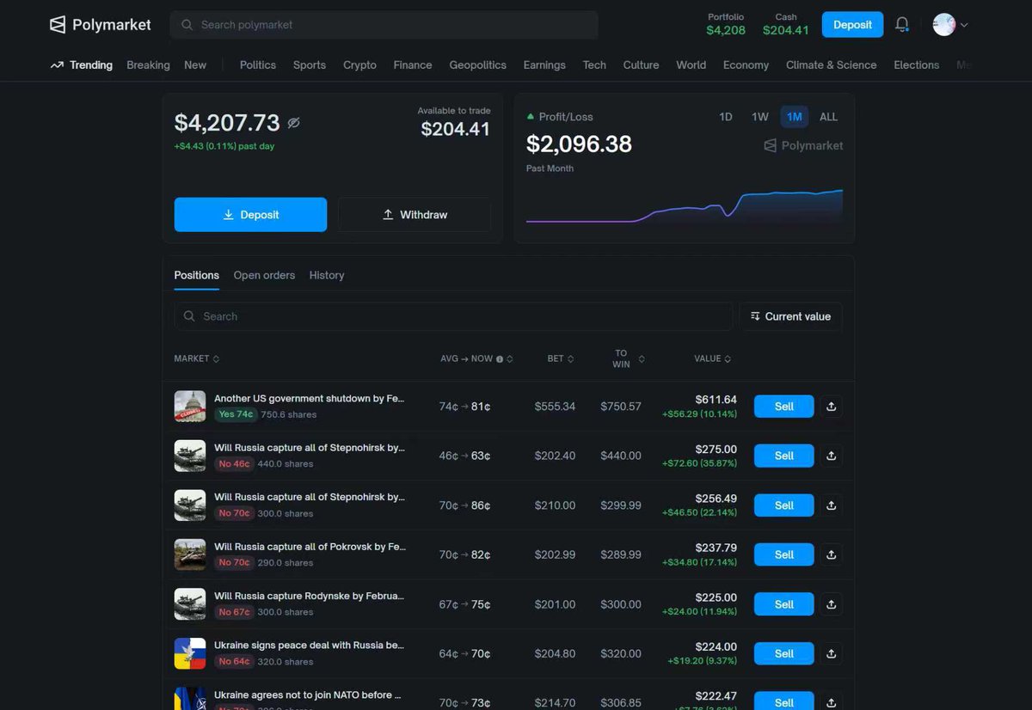Share the Pokrovsk position
Image resolution: width=1032 pixels, height=710 pixels.
[x=831, y=554]
